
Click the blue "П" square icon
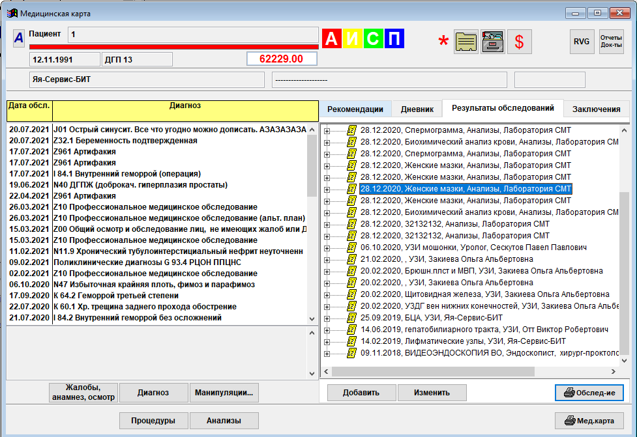click(394, 39)
